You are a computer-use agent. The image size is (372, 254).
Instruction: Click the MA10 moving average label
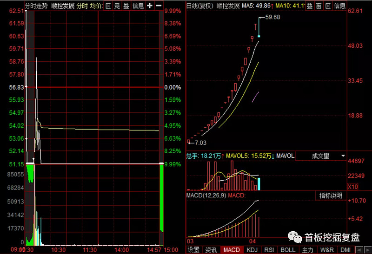pos(289,6)
